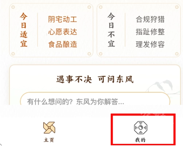Screen dimensions: 183x146
Task: Open the 今日适宜 vertical heading
Action: tap(24, 30)
